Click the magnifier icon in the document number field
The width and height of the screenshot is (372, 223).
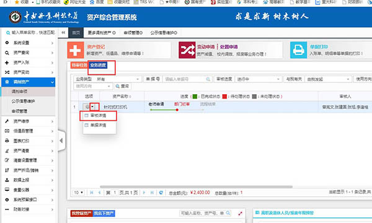tap(208, 79)
